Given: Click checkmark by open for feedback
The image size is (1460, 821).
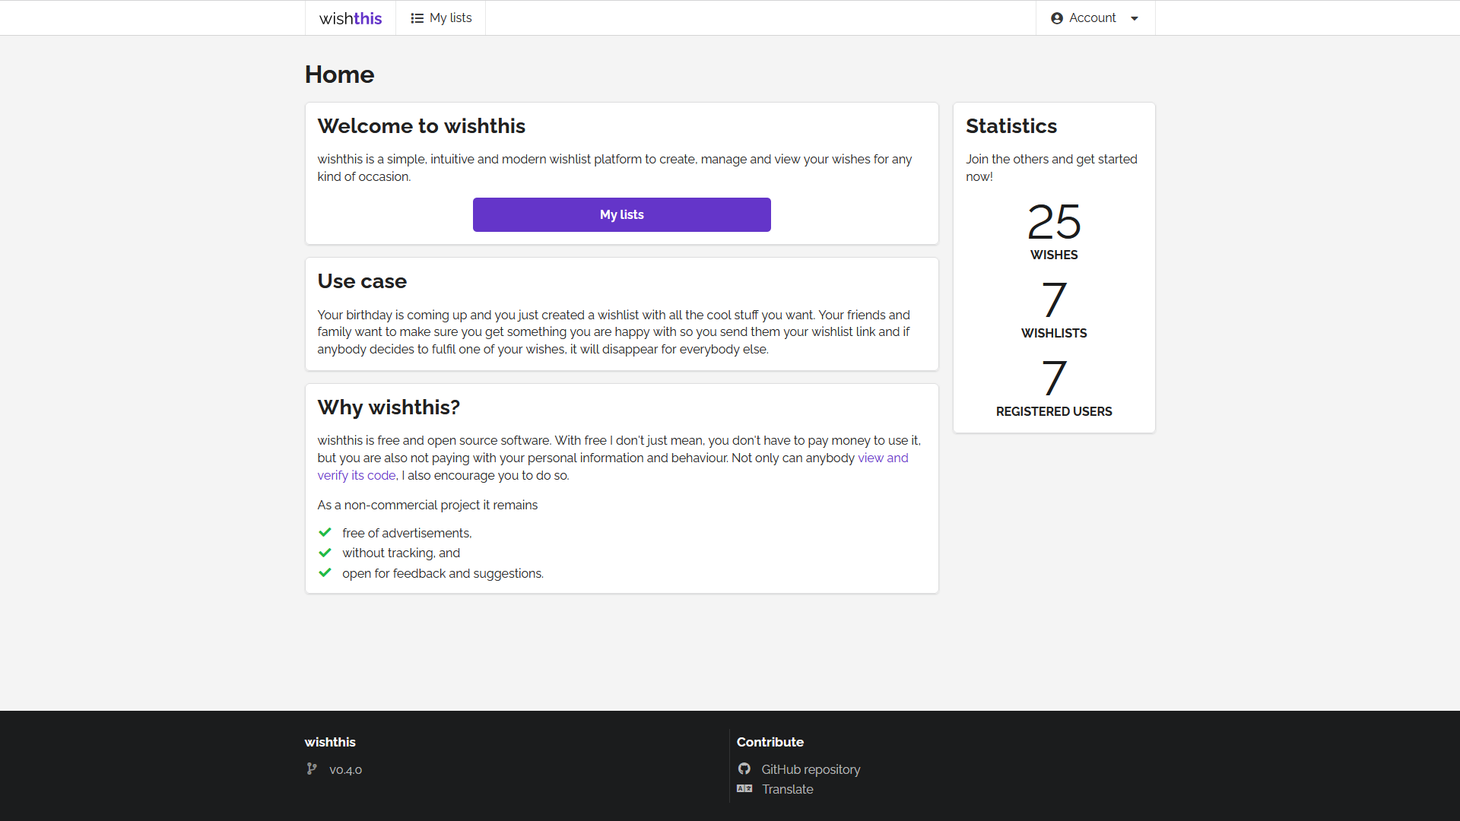Looking at the screenshot, I should click(x=325, y=573).
